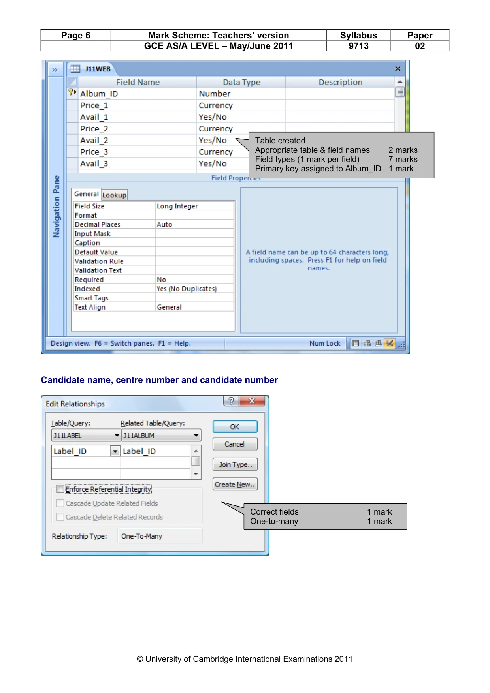The width and height of the screenshot is (490, 693).
Task: Click the Field Name column header
Action: click(x=138, y=82)
